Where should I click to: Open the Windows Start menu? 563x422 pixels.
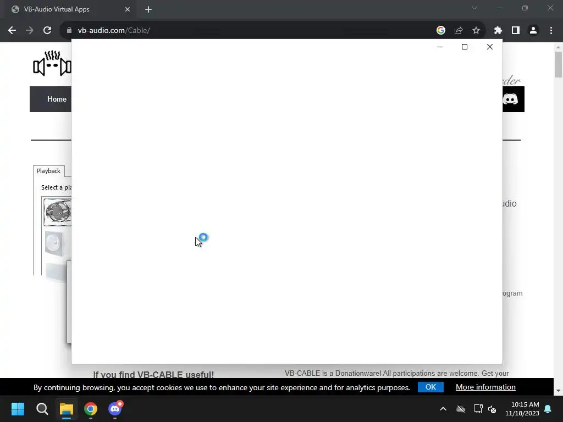[18, 409]
